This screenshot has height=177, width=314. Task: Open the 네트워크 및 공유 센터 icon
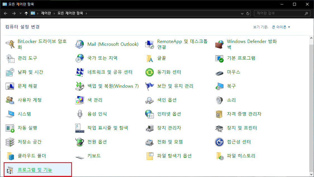(80, 72)
